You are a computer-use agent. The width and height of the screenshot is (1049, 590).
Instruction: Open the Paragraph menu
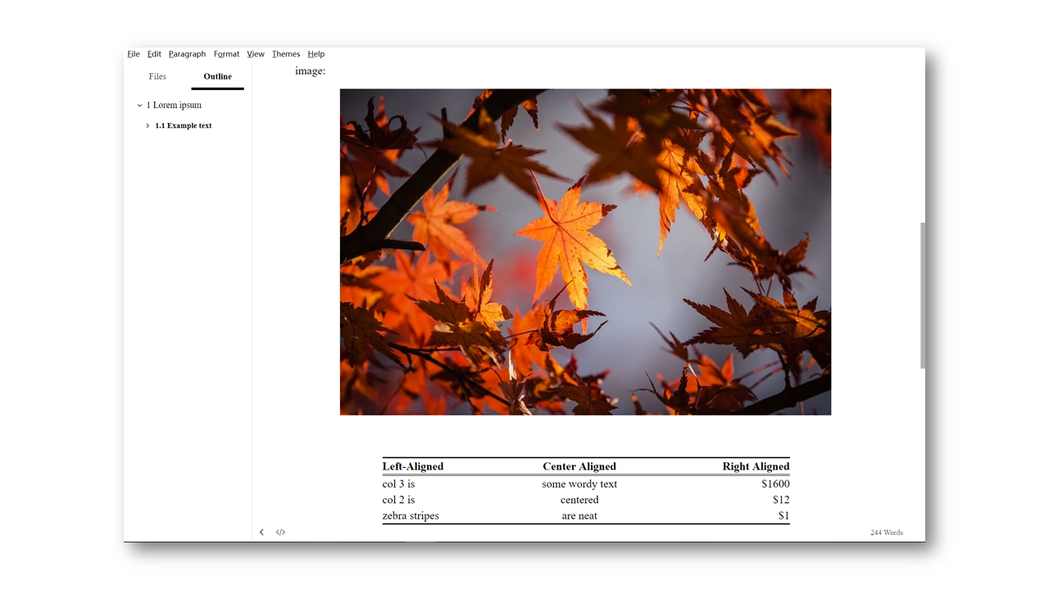pos(187,54)
